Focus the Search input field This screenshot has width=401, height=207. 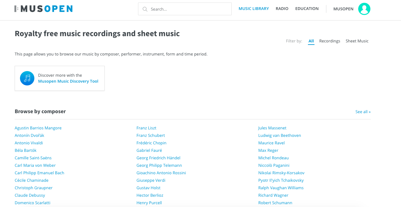click(185, 9)
